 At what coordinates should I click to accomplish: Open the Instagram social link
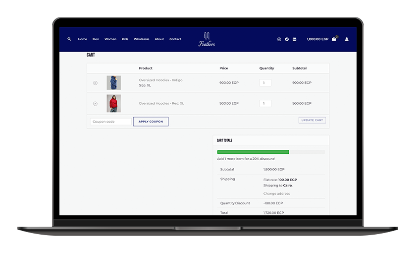point(279,39)
